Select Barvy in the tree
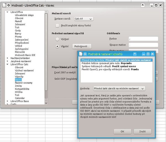166x142 pixels. click(x=18, y=34)
